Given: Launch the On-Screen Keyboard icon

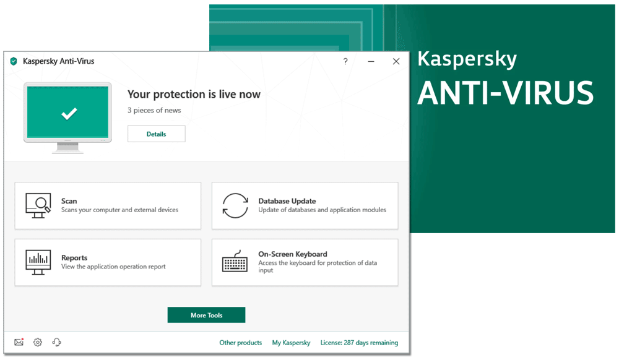Looking at the screenshot, I should tap(235, 262).
